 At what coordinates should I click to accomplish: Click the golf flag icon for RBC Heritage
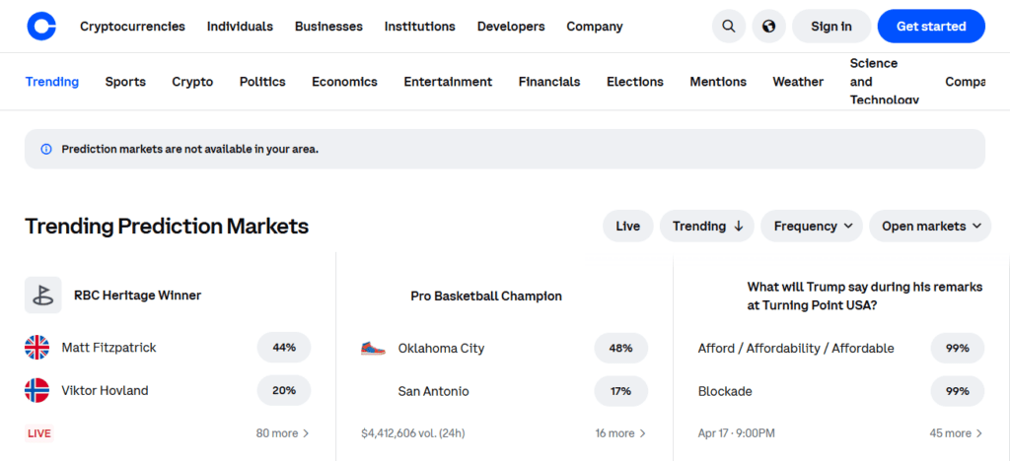[43, 296]
